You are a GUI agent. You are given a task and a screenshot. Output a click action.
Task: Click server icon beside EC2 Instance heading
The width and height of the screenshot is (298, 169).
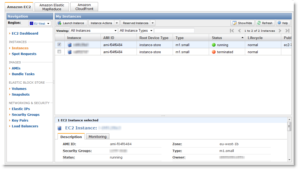[59, 128]
